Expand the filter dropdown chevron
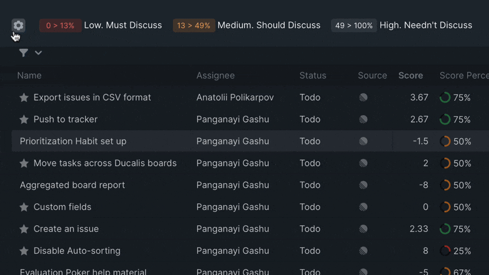 [x=38, y=53]
